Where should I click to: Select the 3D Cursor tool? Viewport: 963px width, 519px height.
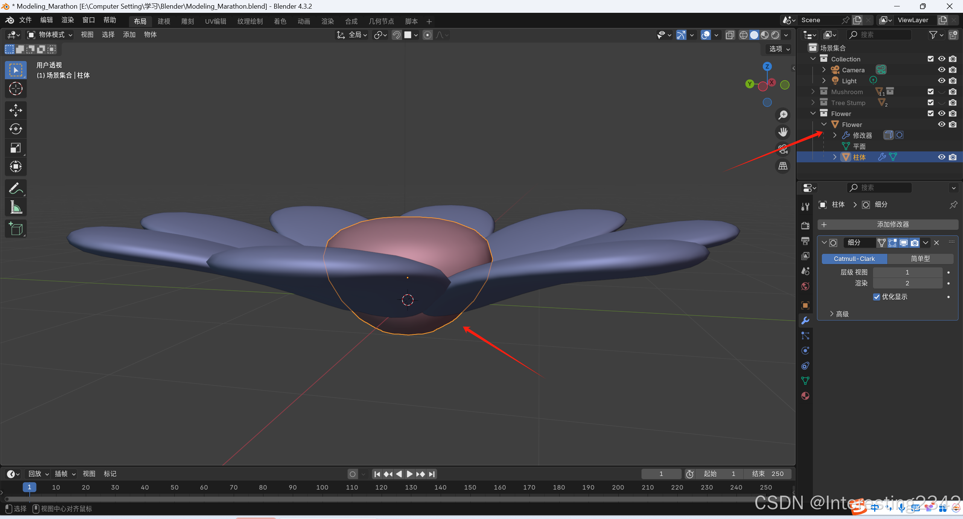[15, 89]
